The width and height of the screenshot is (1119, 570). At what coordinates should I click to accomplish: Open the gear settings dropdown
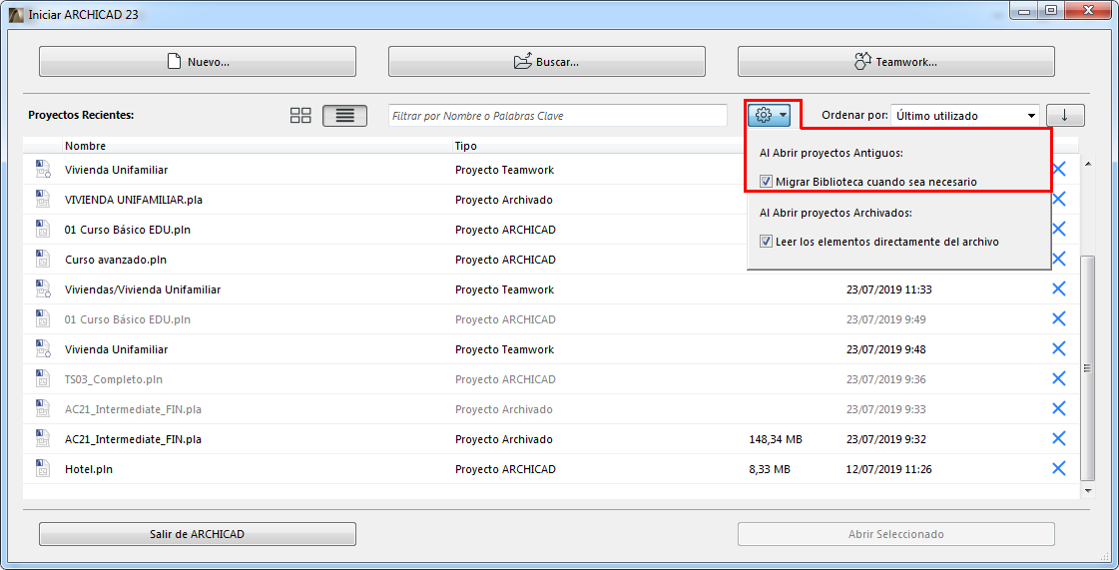point(770,115)
